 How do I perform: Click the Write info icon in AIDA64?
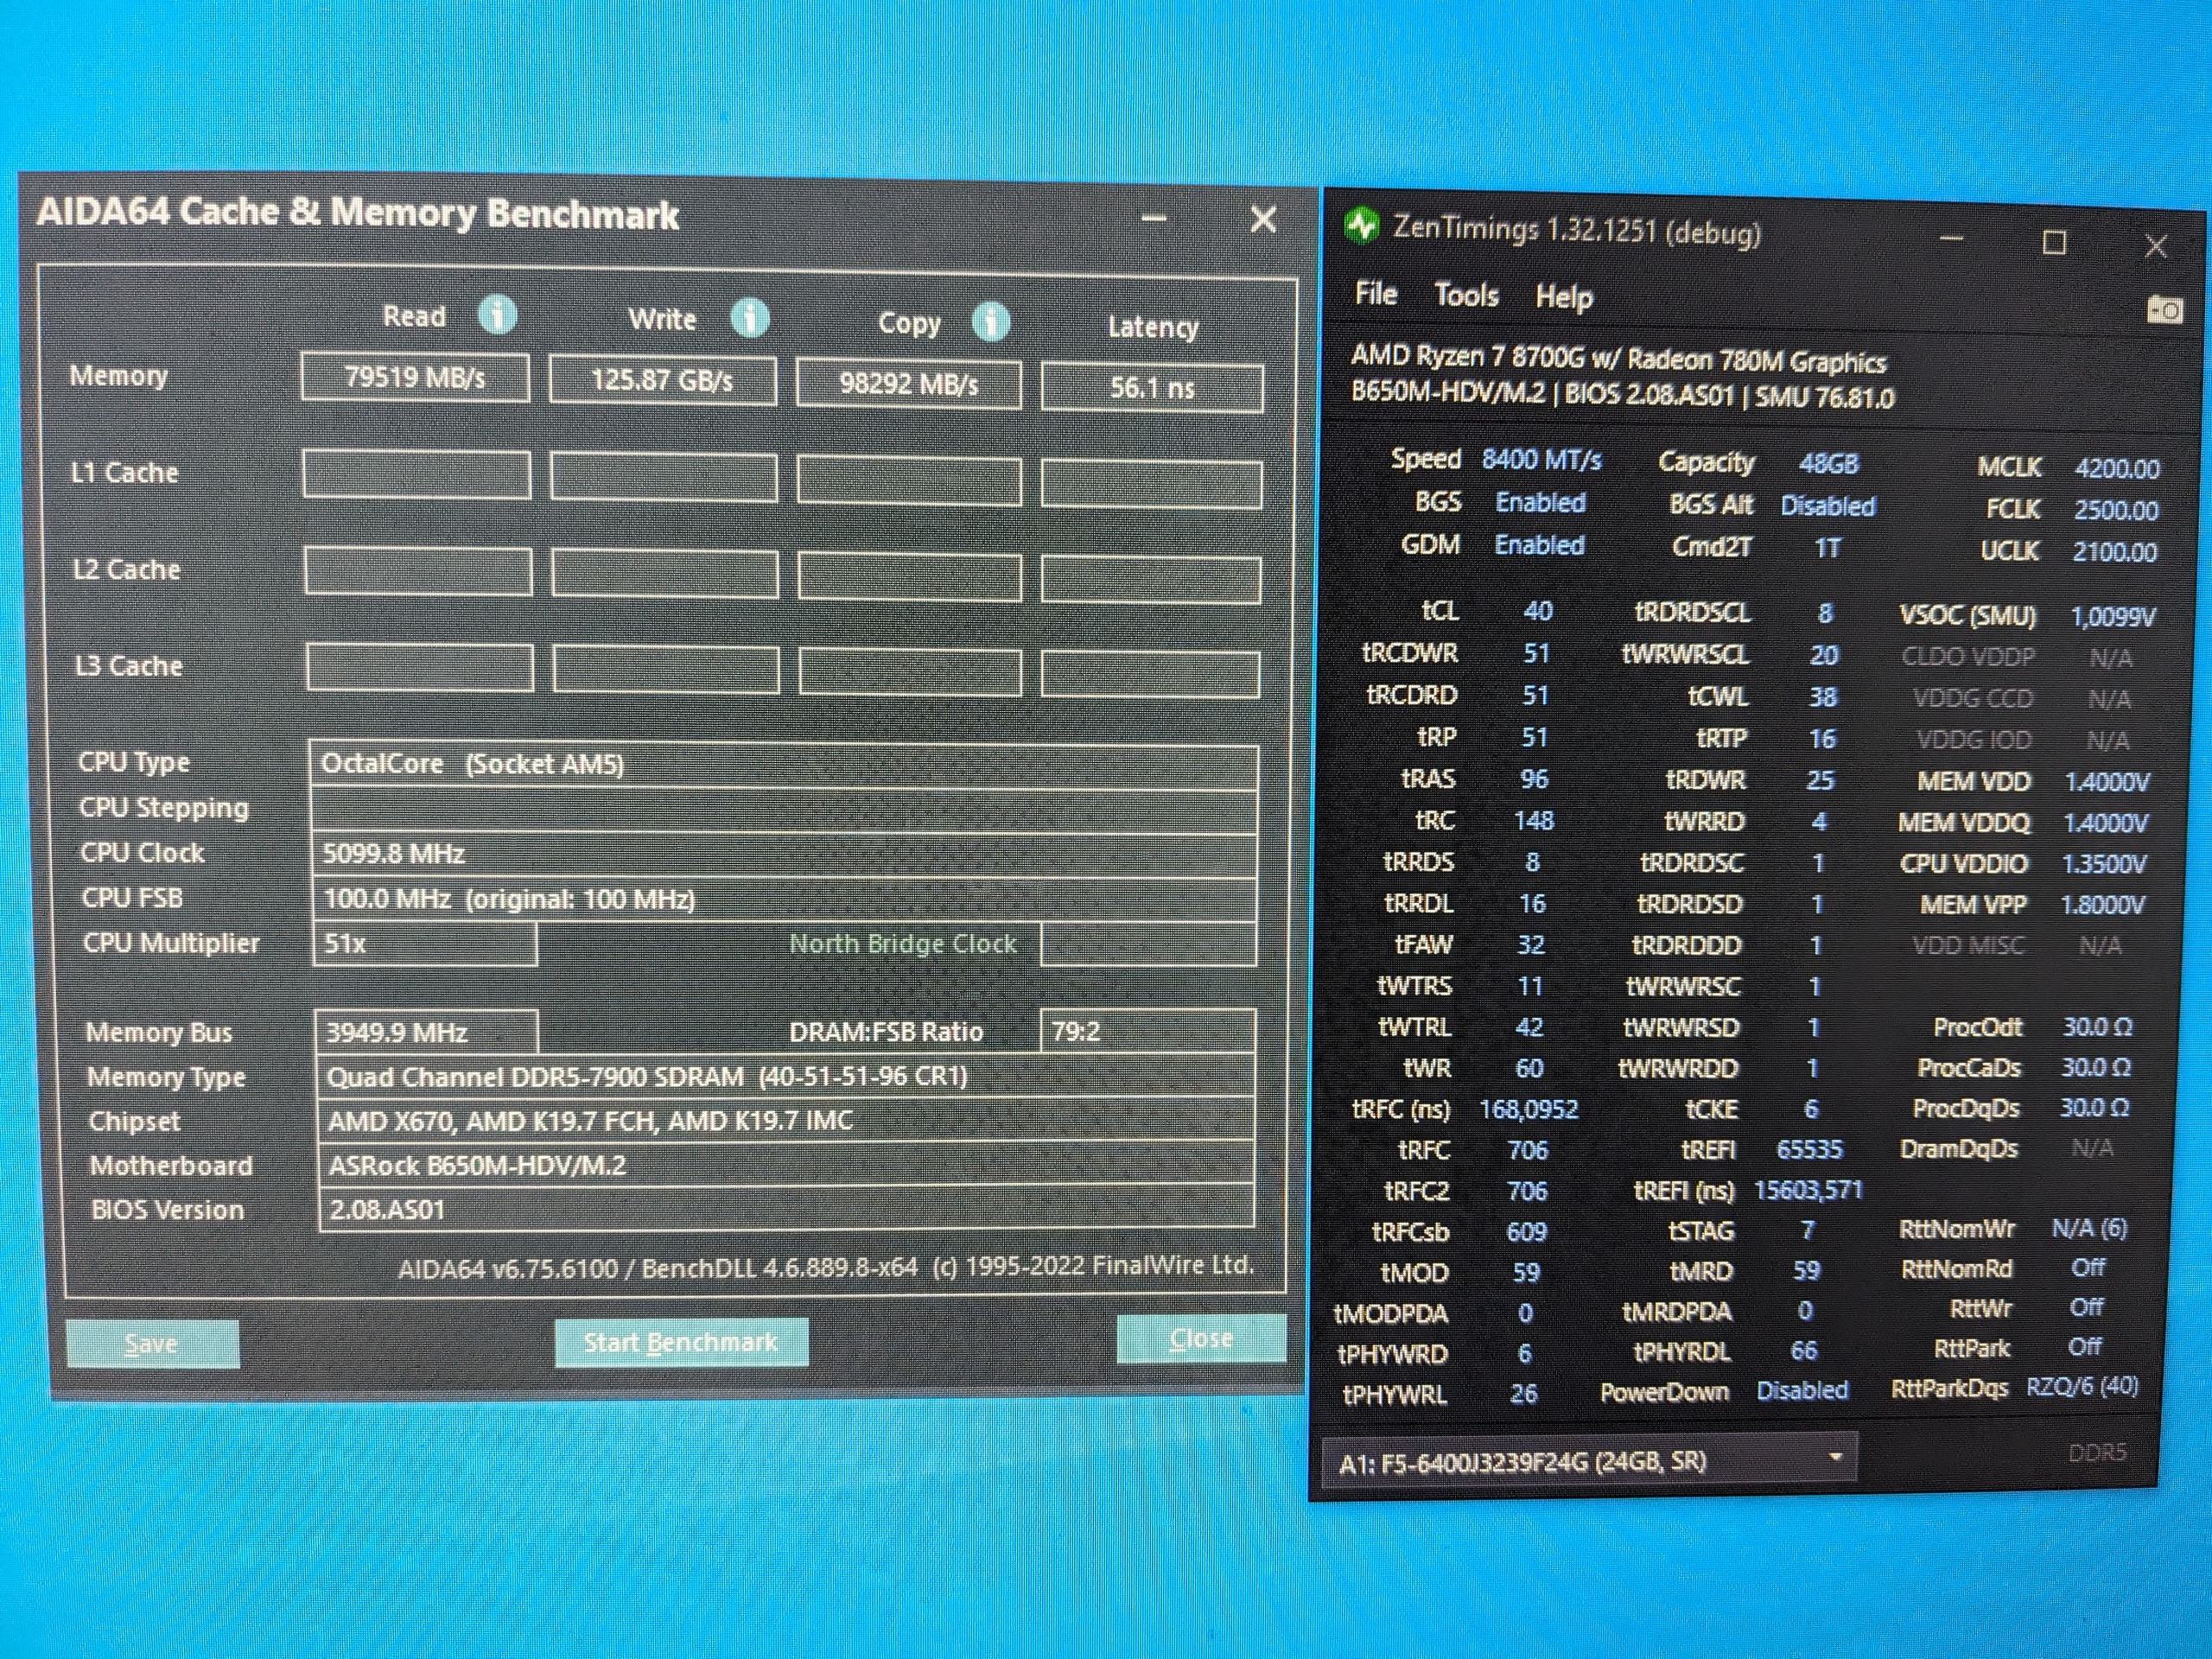coord(750,318)
